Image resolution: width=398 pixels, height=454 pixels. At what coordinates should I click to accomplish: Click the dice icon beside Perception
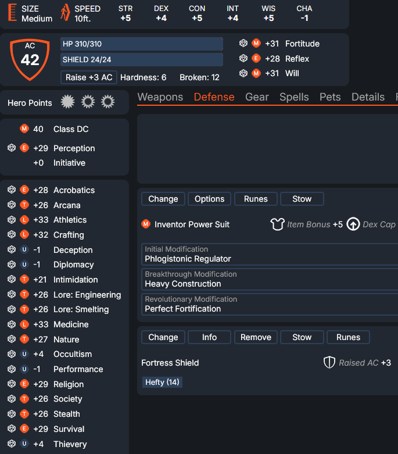pyautogui.click(x=11, y=148)
